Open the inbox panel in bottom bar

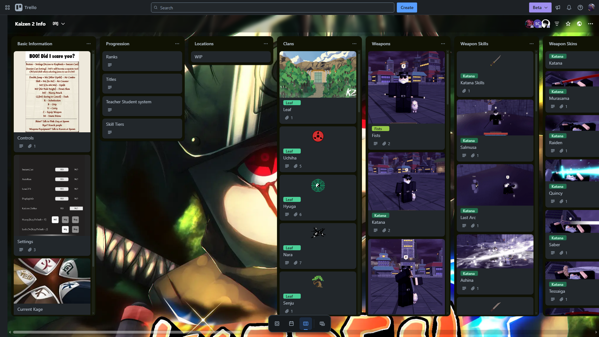277,324
